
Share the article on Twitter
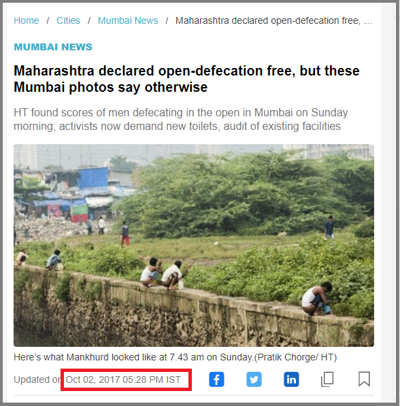click(254, 379)
